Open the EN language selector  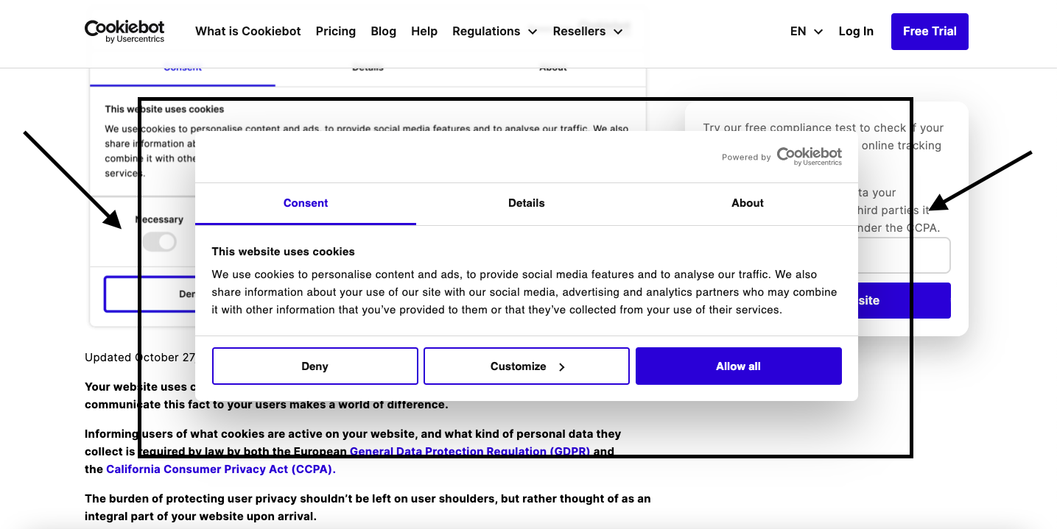(807, 31)
